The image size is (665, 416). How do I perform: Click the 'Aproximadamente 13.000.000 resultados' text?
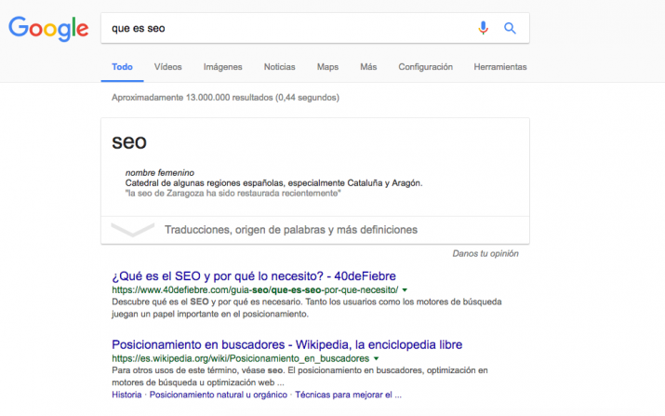click(225, 98)
